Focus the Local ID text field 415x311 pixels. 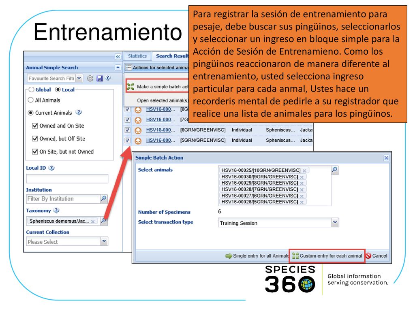(x=67, y=179)
